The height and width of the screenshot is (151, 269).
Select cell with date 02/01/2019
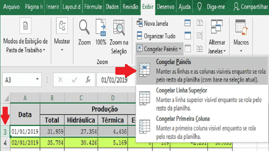pyautogui.click(x=25, y=143)
